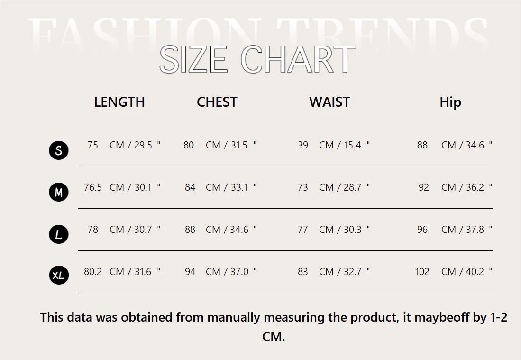Click the Hip column header

pos(450,102)
